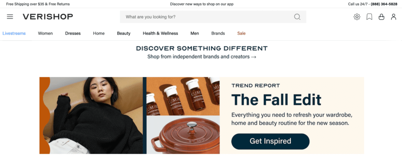The height and width of the screenshot is (160, 402).
Task: Open the Women category
Action: pos(46,33)
